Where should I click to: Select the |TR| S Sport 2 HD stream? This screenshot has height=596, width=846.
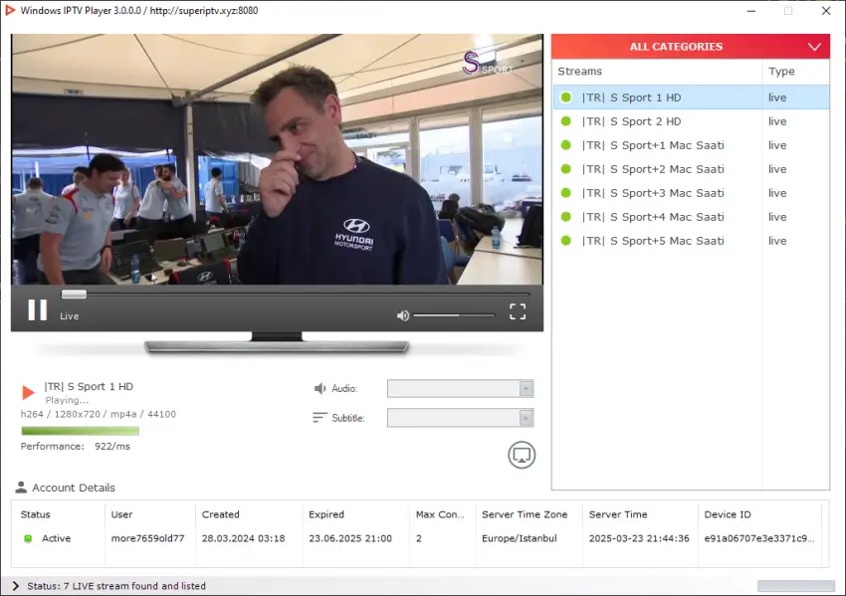[x=691, y=121]
